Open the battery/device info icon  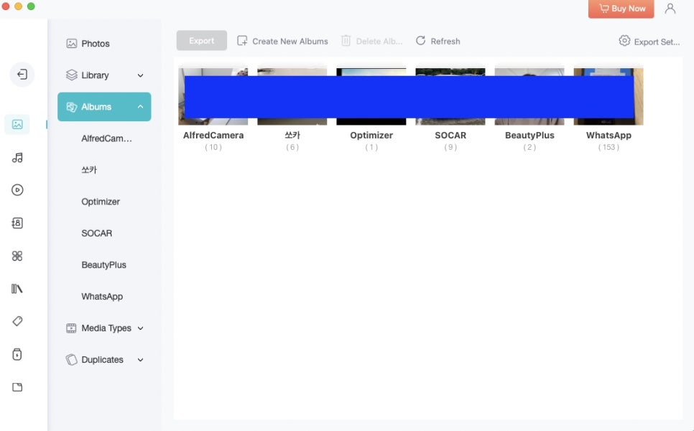[x=17, y=354]
